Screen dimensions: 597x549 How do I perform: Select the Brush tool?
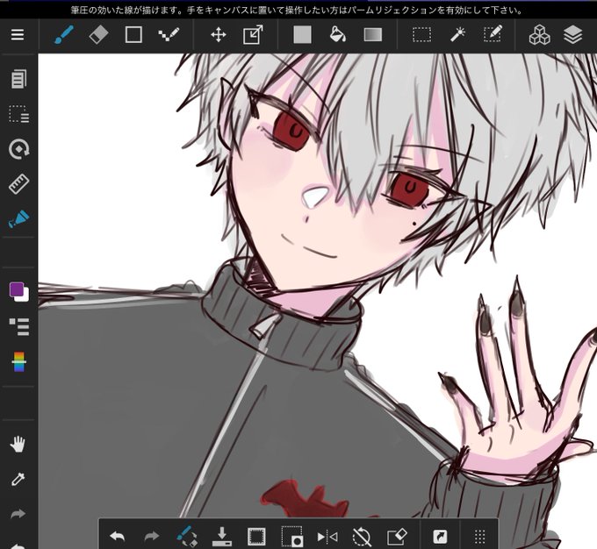click(x=64, y=34)
